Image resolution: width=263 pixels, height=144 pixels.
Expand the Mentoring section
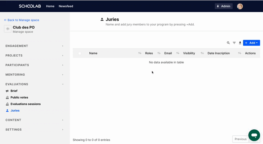tap(34, 75)
